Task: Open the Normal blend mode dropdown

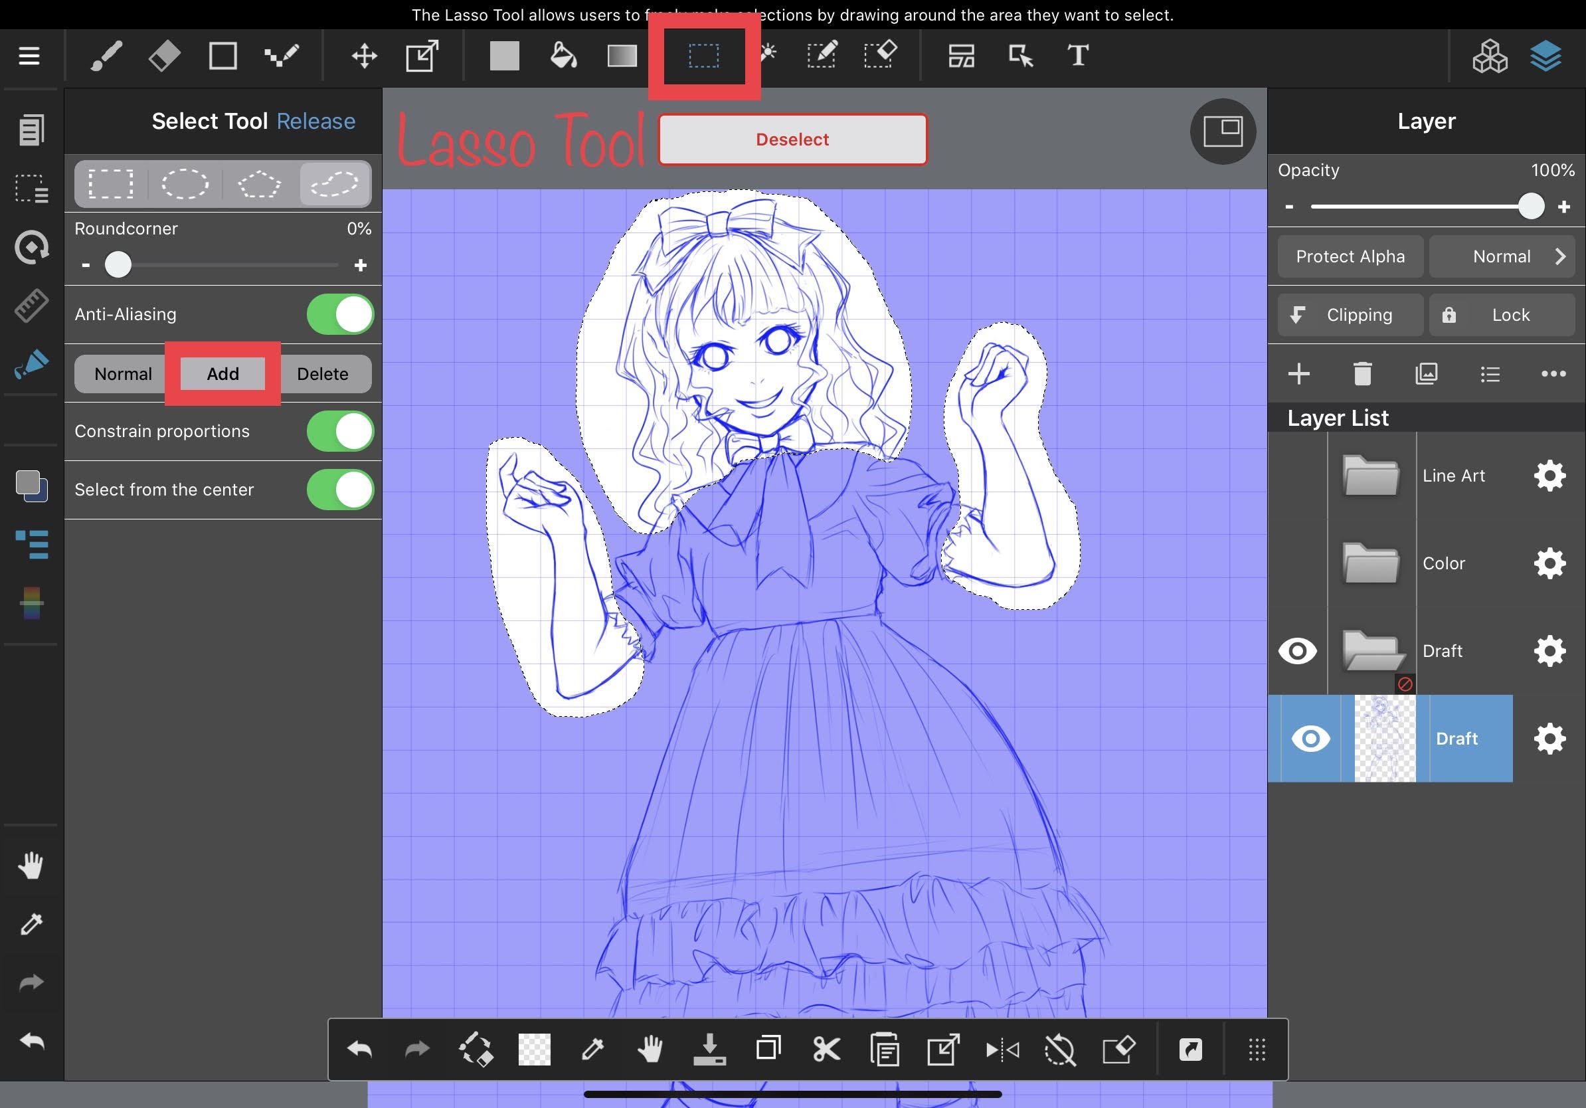Action: [1504, 256]
